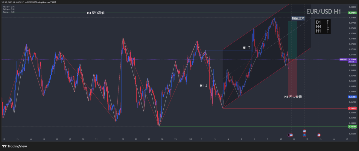Click the 指値注文 limit order label
The image size is (359, 151).
pyautogui.click(x=298, y=18)
